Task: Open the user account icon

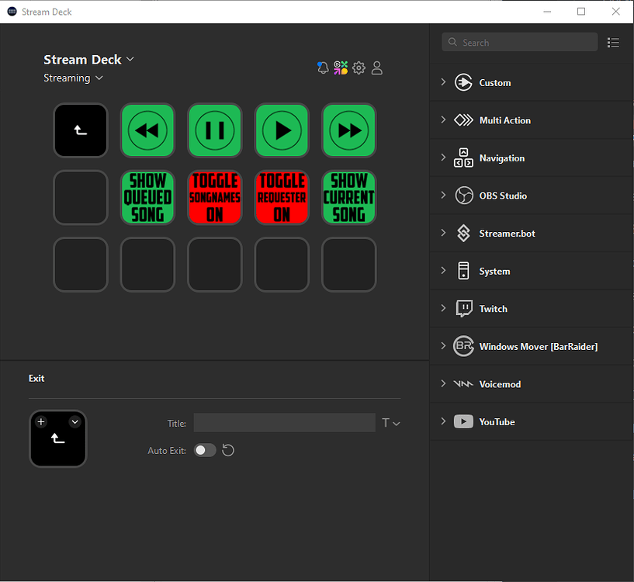Action: [377, 68]
